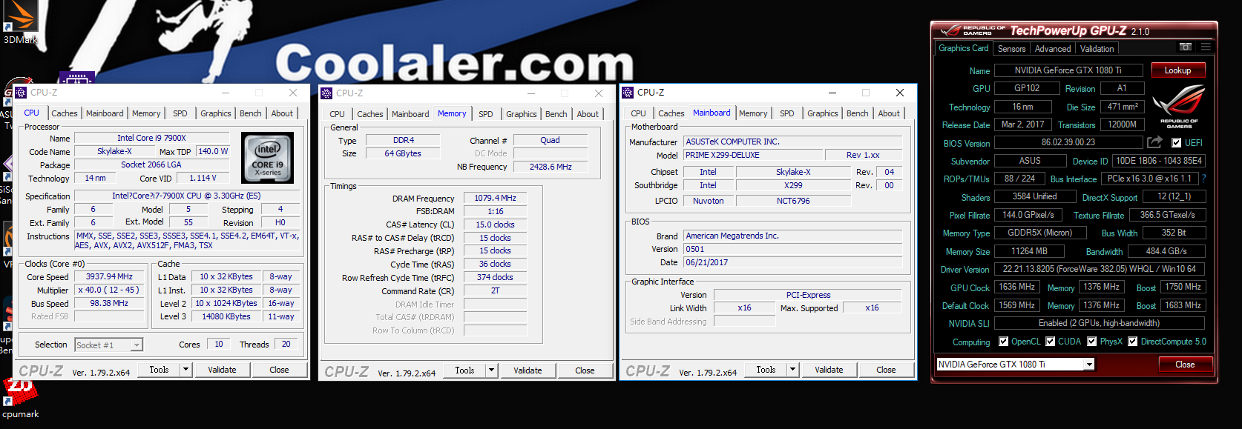Image resolution: width=1242 pixels, height=429 pixels.
Task: Select SPD tab in Memory window
Action: [x=486, y=114]
